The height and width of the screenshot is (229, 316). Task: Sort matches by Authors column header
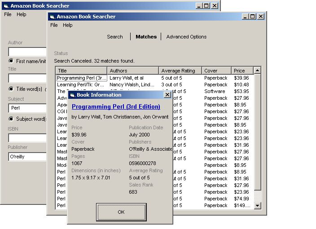tap(133, 71)
